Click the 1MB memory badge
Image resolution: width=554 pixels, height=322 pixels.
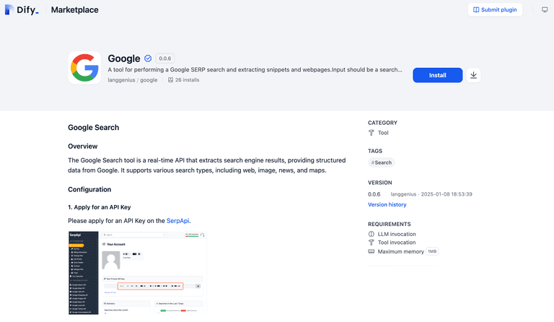pos(431,251)
